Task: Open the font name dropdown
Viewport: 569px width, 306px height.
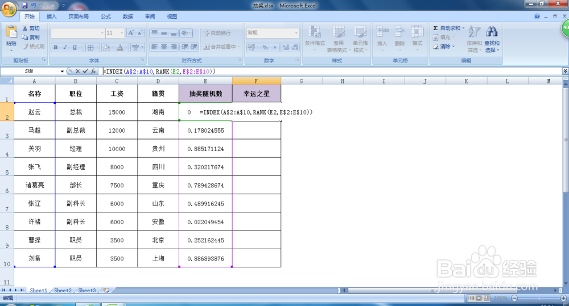Action: tap(102, 33)
